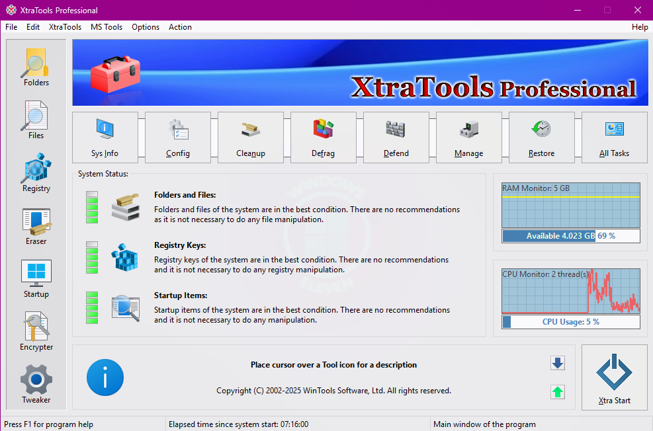Open the Options menu
Viewport: 653px width, 431px height.
pos(146,27)
